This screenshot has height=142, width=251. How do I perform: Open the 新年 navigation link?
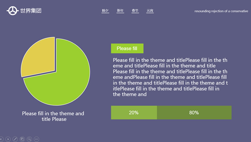tap(120, 11)
